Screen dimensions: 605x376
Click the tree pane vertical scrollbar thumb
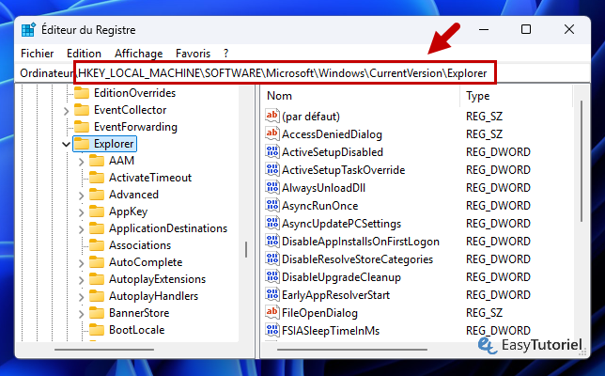246,249
